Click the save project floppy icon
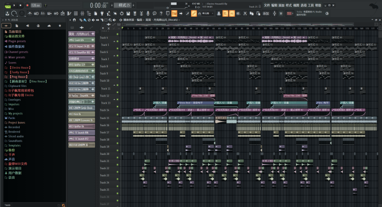Viewport: 382px width, 207px height. point(128,13)
